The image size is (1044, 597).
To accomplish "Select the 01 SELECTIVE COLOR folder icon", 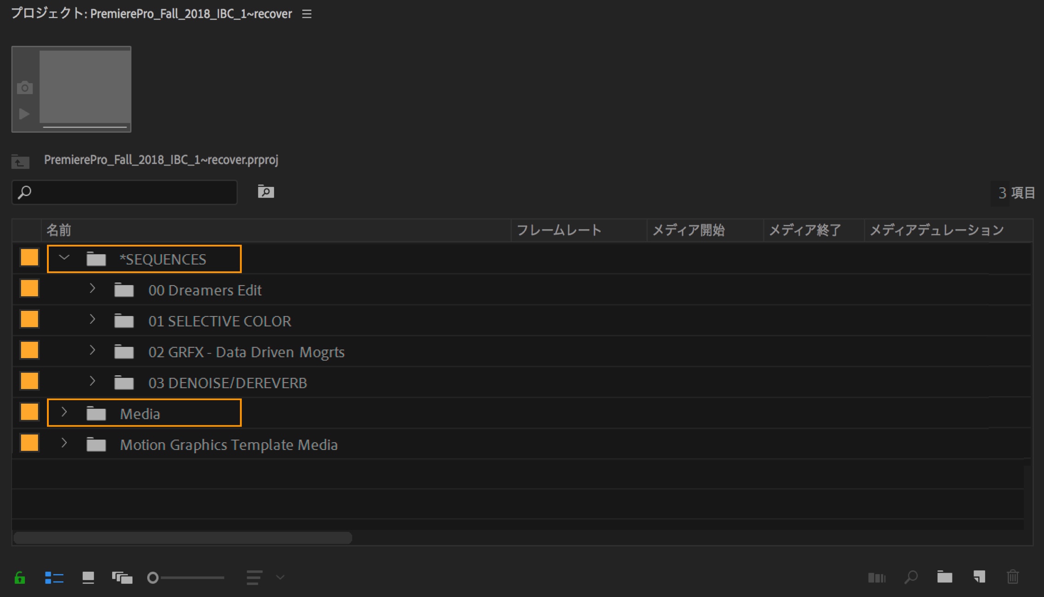I will click(124, 321).
